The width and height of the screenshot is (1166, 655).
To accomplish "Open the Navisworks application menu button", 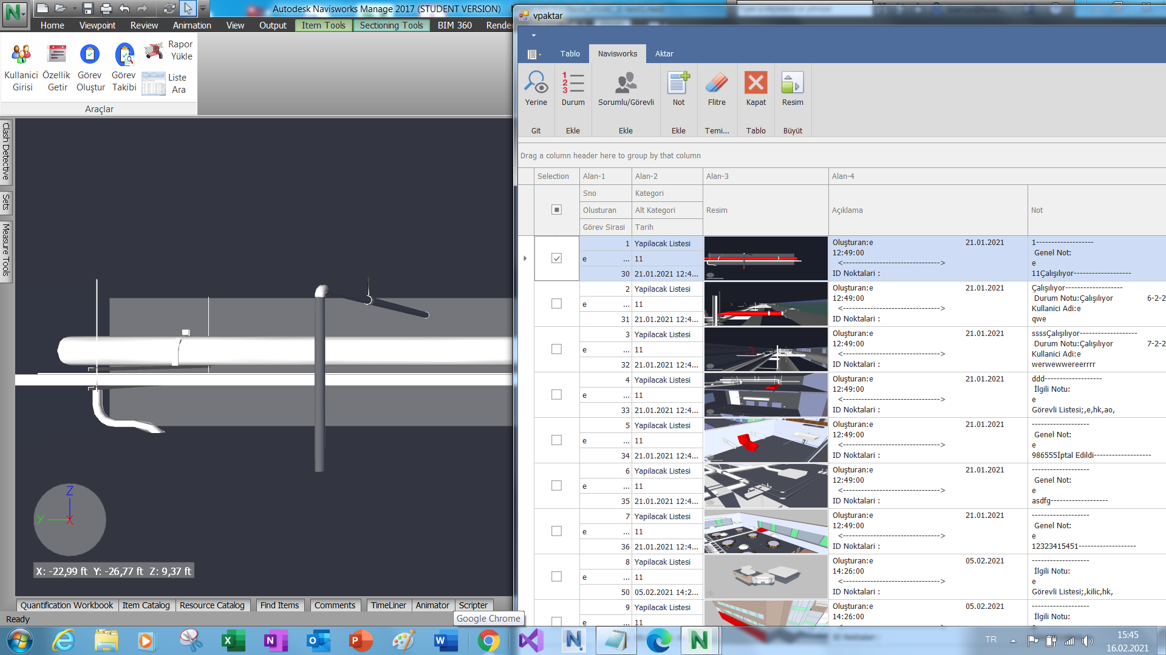I will tap(15, 15).
